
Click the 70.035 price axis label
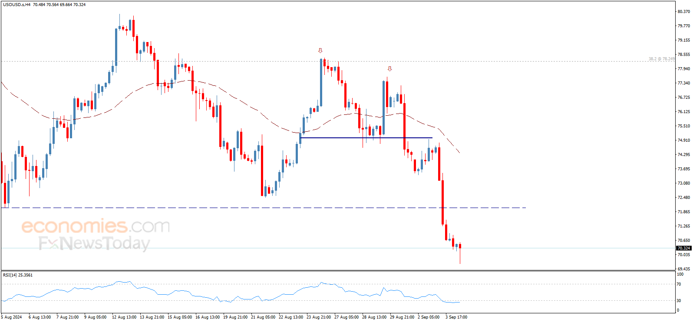tap(684, 255)
